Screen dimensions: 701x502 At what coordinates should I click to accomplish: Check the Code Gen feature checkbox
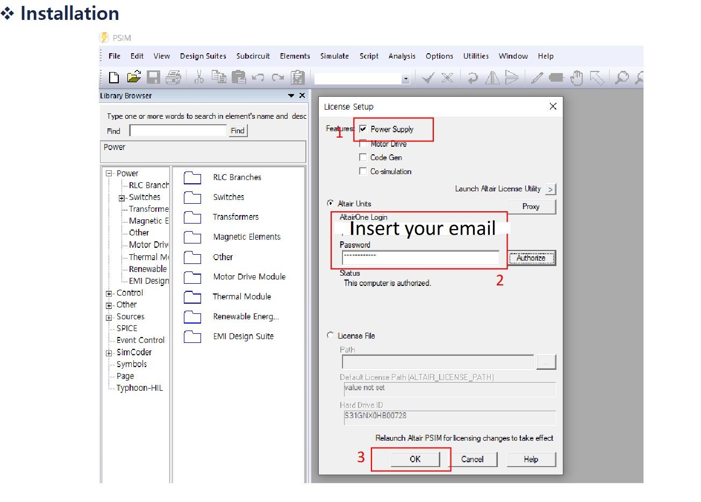tap(363, 157)
